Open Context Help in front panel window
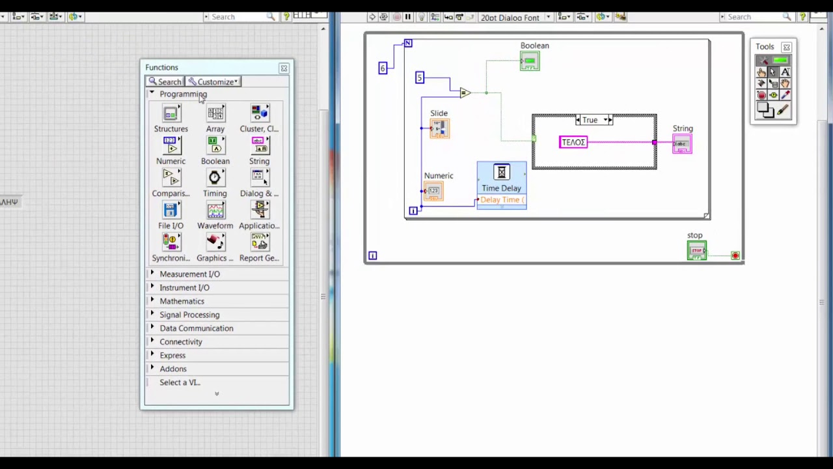The width and height of the screenshot is (833, 469). [286, 17]
